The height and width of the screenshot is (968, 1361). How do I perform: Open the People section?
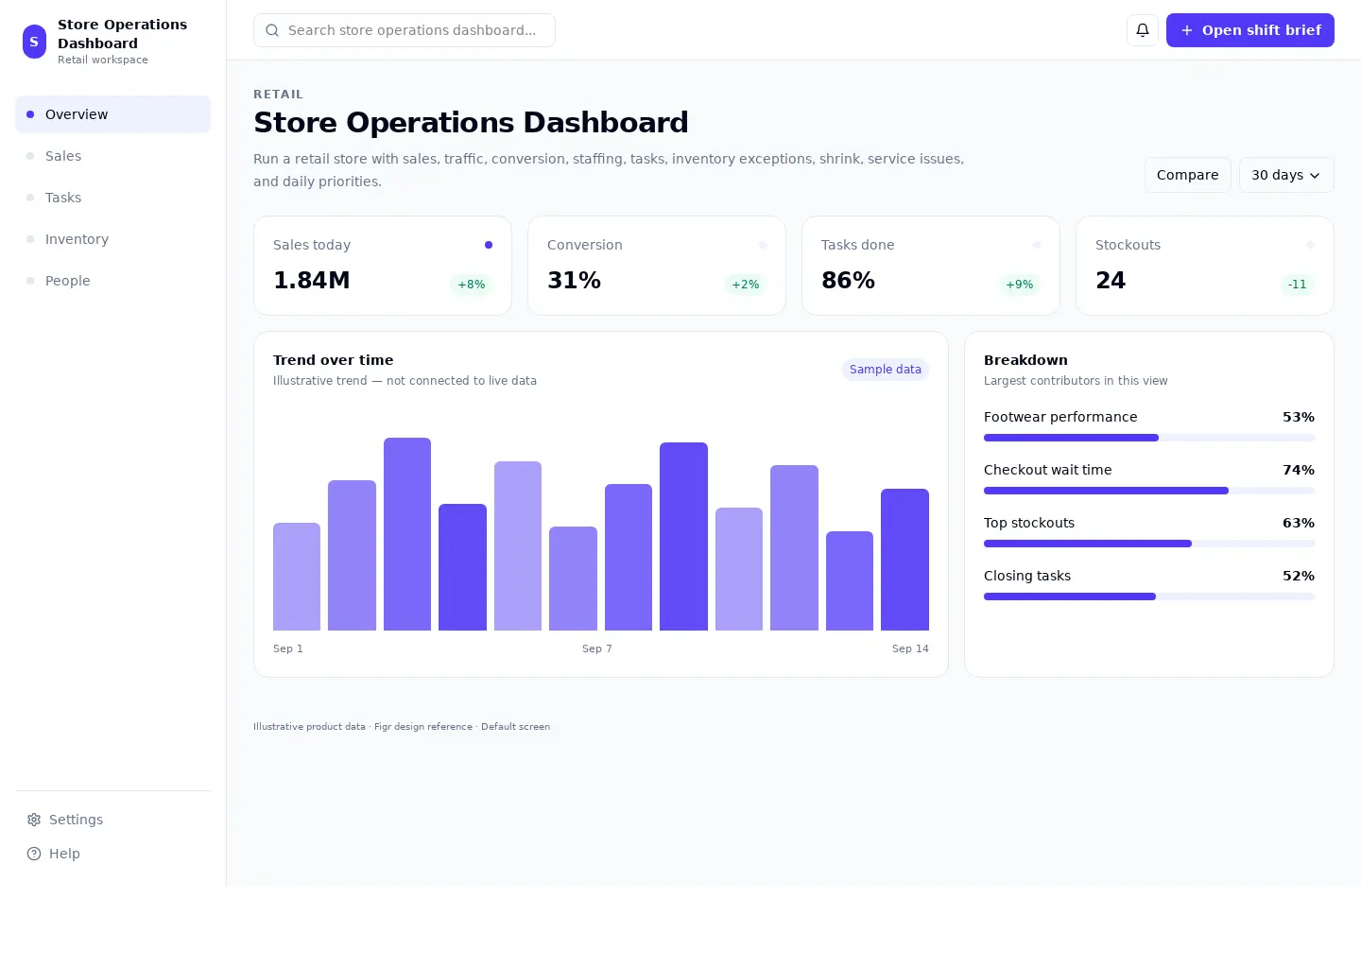[112, 281]
